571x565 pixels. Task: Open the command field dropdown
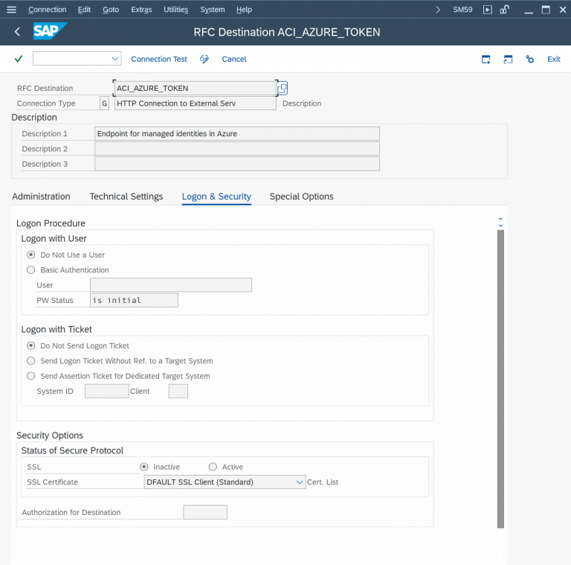point(115,59)
